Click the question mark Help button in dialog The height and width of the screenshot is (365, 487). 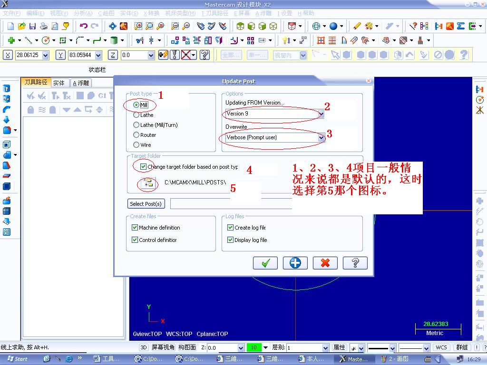tap(355, 263)
